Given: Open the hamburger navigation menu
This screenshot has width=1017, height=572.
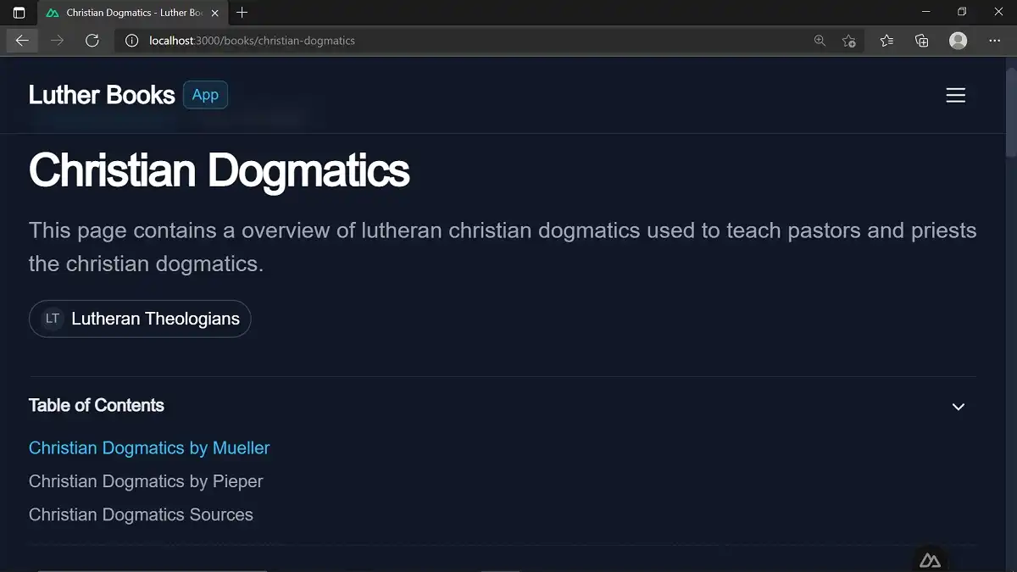Looking at the screenshot, I should tap(956, 95).
